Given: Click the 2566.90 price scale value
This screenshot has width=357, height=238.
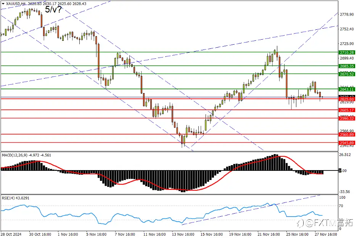Looking at the screenshot, I should tap(347, 131).
